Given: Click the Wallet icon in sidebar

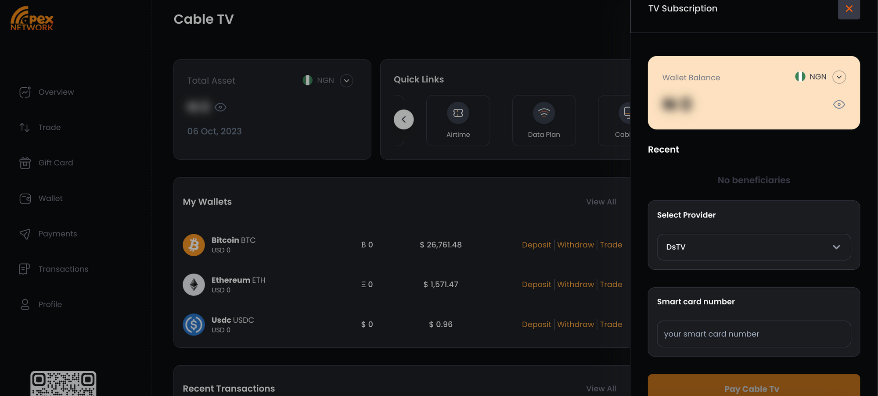Looking at the screenshot, I should (x=25, y=199).
